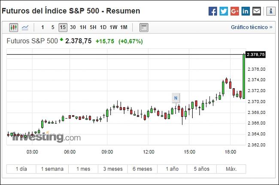Show Máx. time range
The width and height of the screenshot is (279, 185).
(231, 169)
